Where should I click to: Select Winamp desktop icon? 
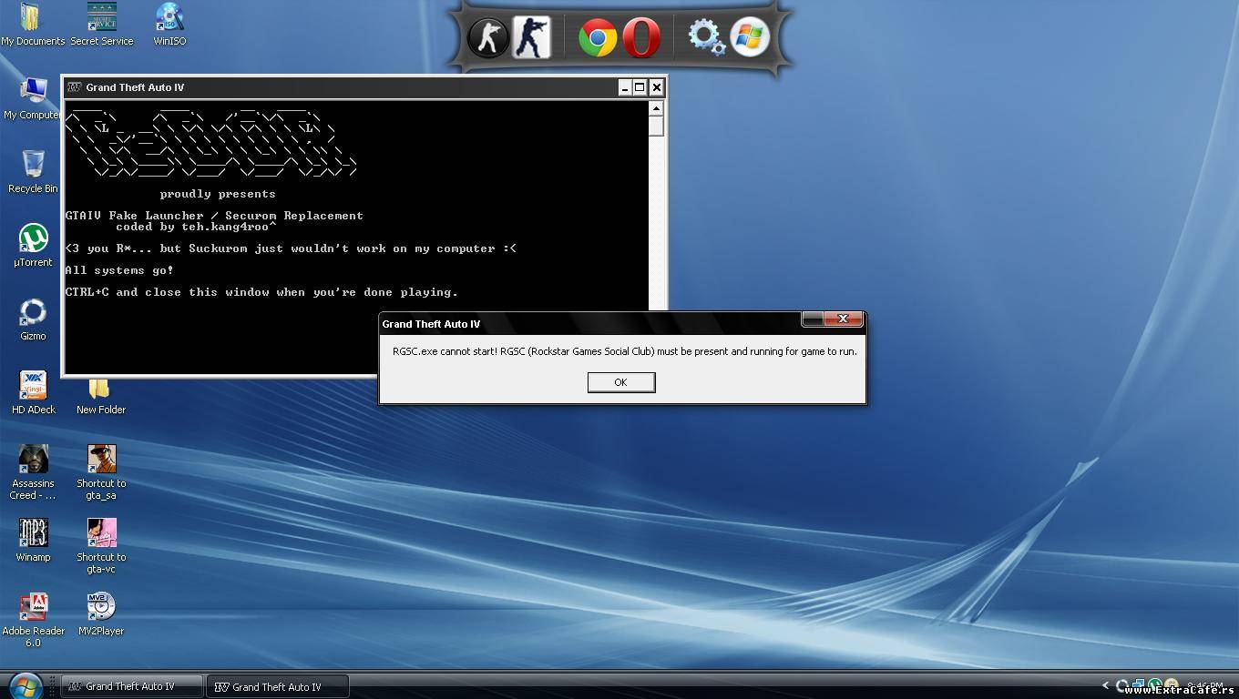pos(33,540)
